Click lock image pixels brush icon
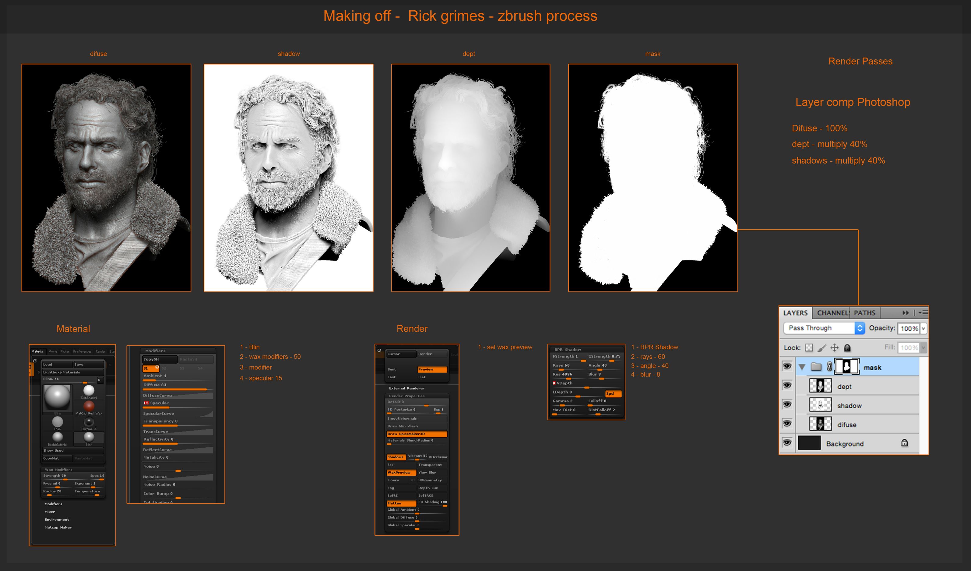 point(821,347)
